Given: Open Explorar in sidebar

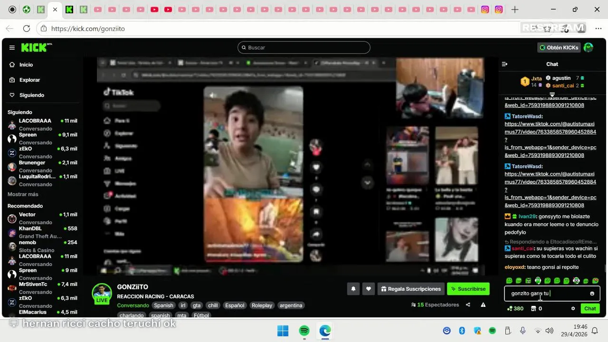Looking at the screenshot, I should [29, 80].
